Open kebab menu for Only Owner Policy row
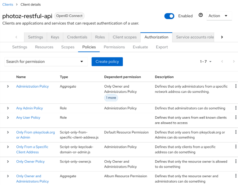 pos(236,161)
